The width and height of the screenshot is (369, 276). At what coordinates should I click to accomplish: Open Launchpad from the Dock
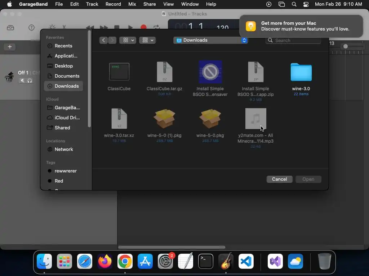tap(65, 261)
